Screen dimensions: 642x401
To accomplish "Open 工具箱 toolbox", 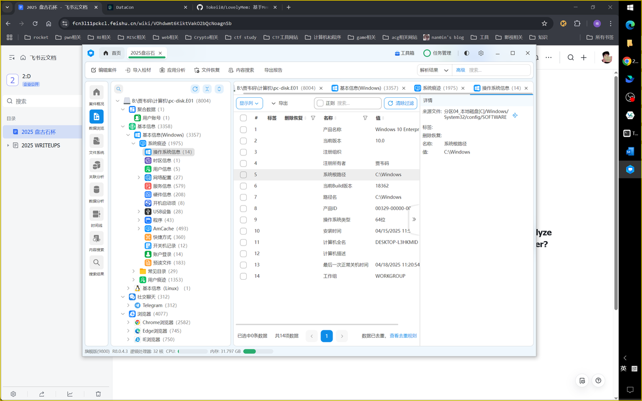I will [404, 53].
